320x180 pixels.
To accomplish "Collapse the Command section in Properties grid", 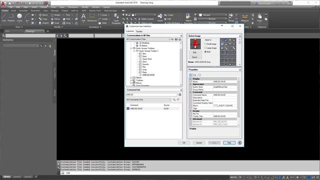I will pyautogui.click(x=190, y=92).
